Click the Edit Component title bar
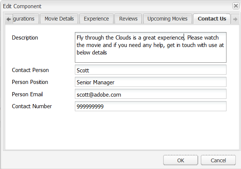 click(x=112, y=6)
